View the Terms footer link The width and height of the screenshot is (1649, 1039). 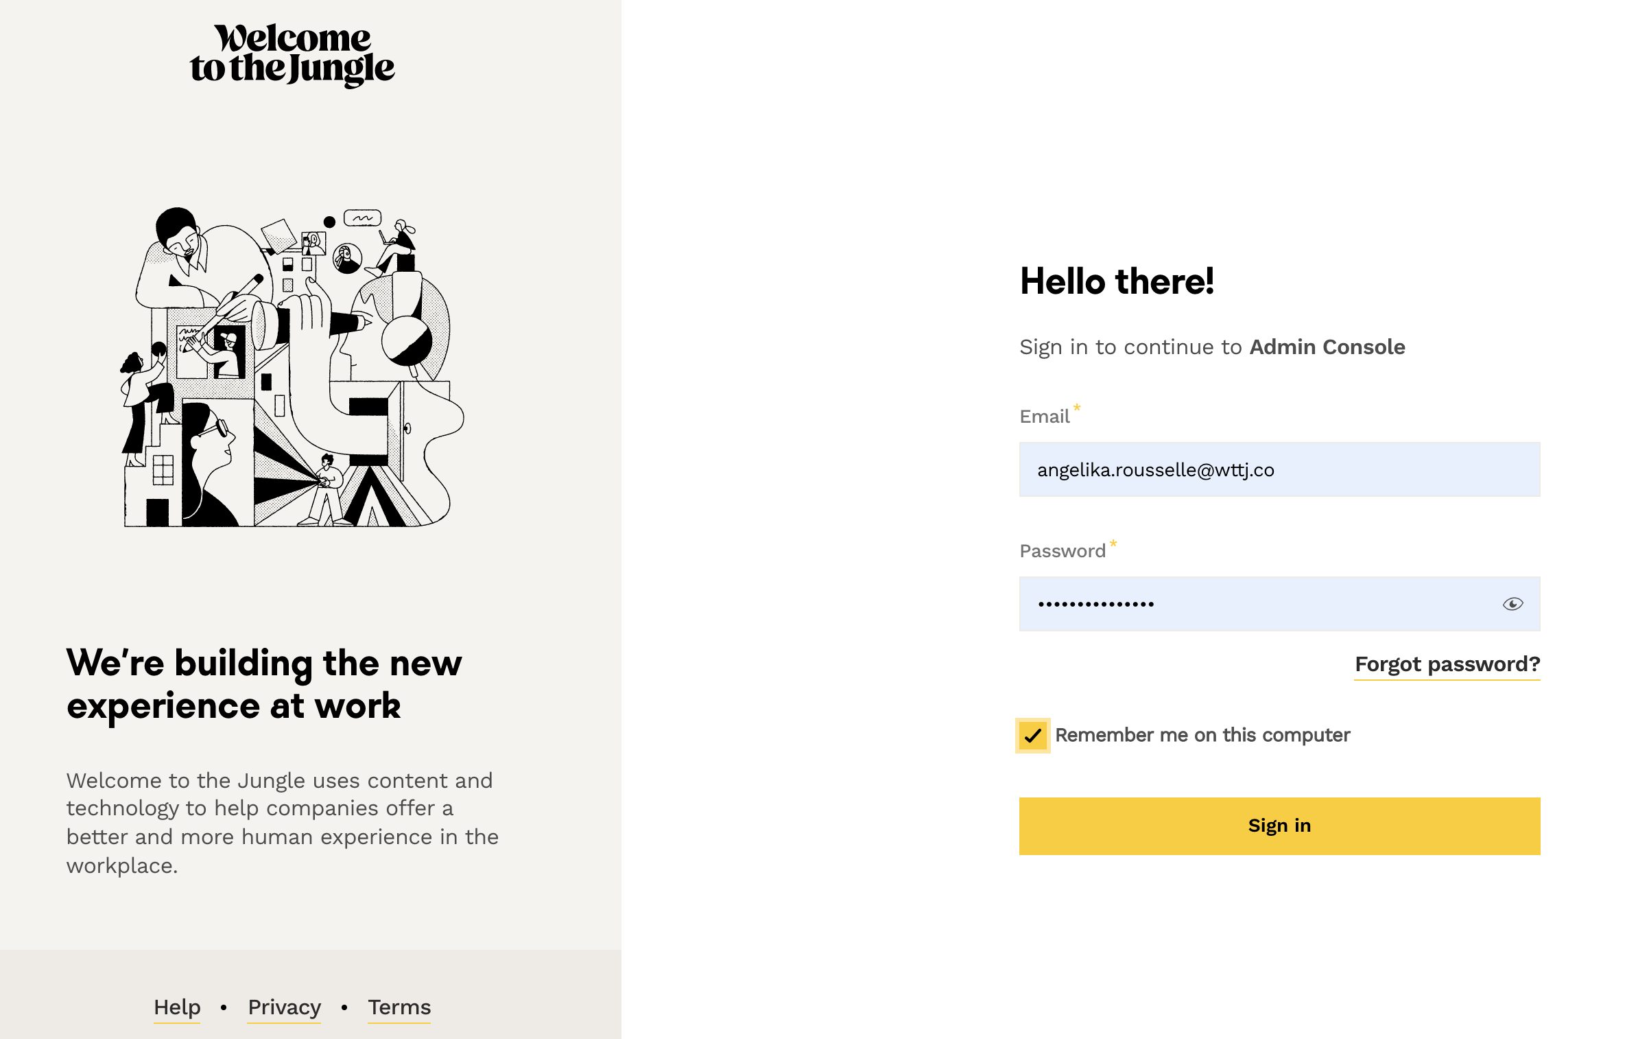[399, 1007]
